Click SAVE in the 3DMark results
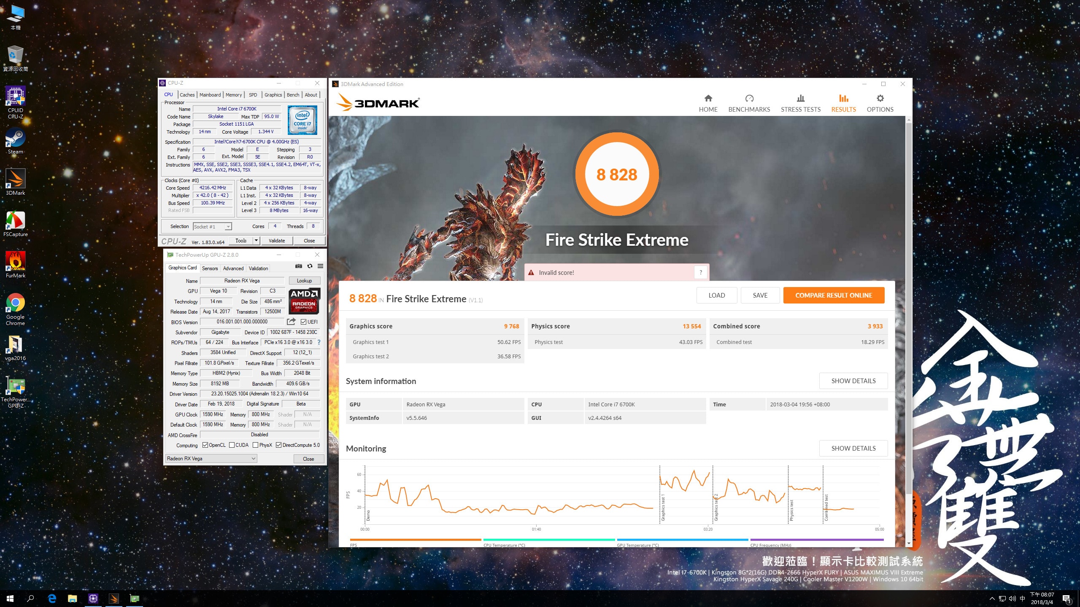The height and width of the screenshot is (607, 1080). pyautogui.click(x=760, y=295)
